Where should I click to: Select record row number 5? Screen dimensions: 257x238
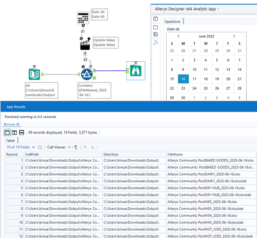tap(15, 188)
